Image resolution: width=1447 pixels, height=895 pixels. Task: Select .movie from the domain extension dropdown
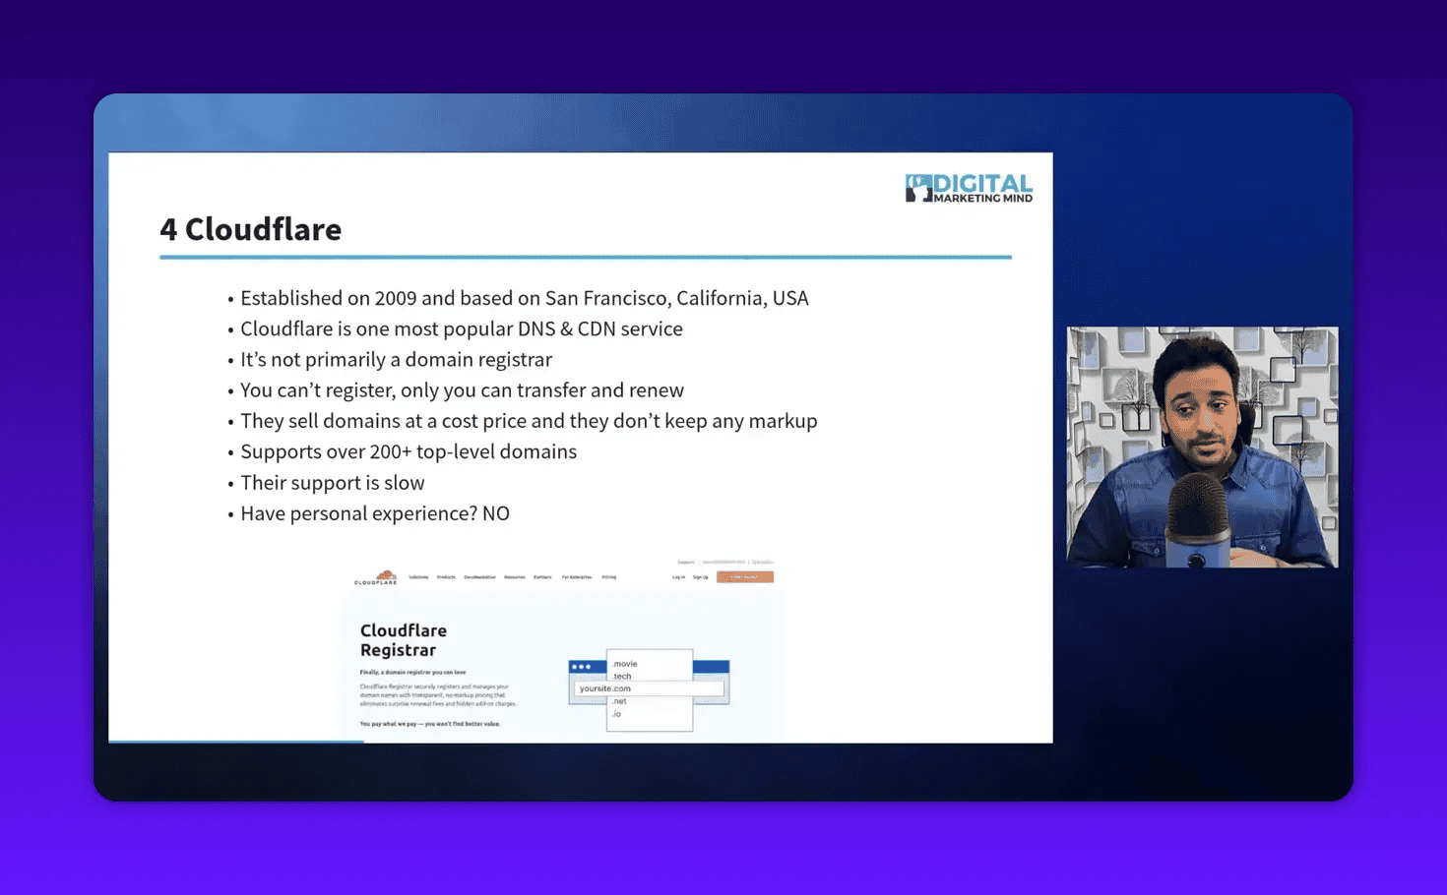624,664
